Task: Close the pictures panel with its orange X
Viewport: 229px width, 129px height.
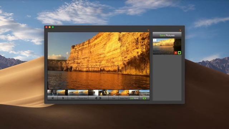Action: 180,30
